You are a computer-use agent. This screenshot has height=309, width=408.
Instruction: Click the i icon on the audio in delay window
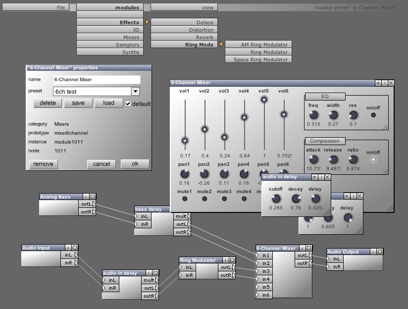click(321, 177)
